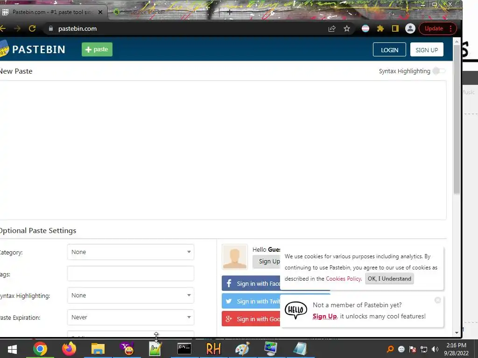Open the extensions puzzle icon
Screen dimensions: 478x358
[x=380, y=28]
